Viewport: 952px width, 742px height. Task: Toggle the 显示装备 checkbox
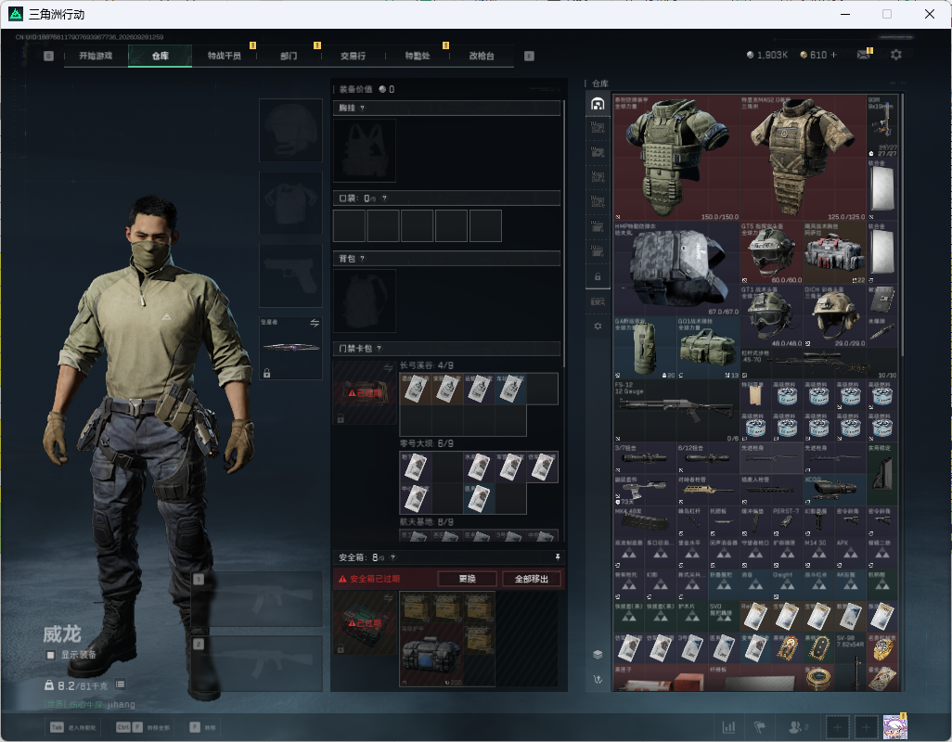(x=50, y=655)
